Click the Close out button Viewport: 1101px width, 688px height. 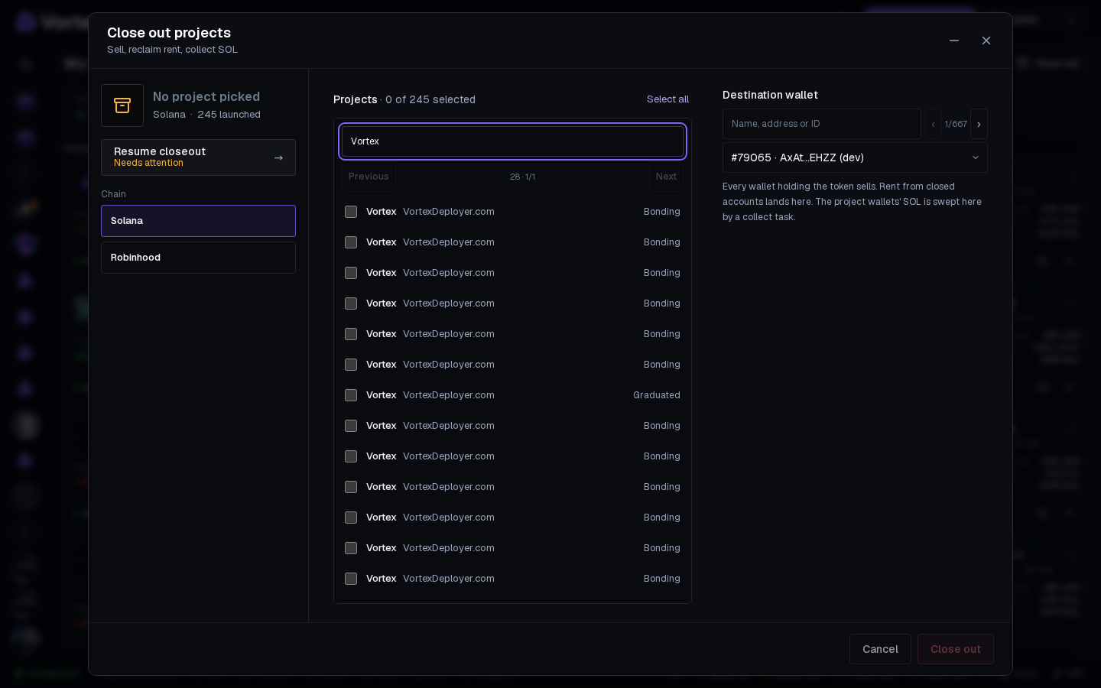[x=956, y=649]
